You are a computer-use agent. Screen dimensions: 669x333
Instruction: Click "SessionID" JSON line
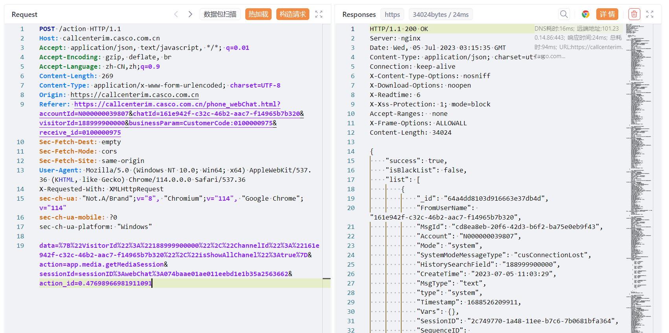pyautogui.click(x=518, y=321)
